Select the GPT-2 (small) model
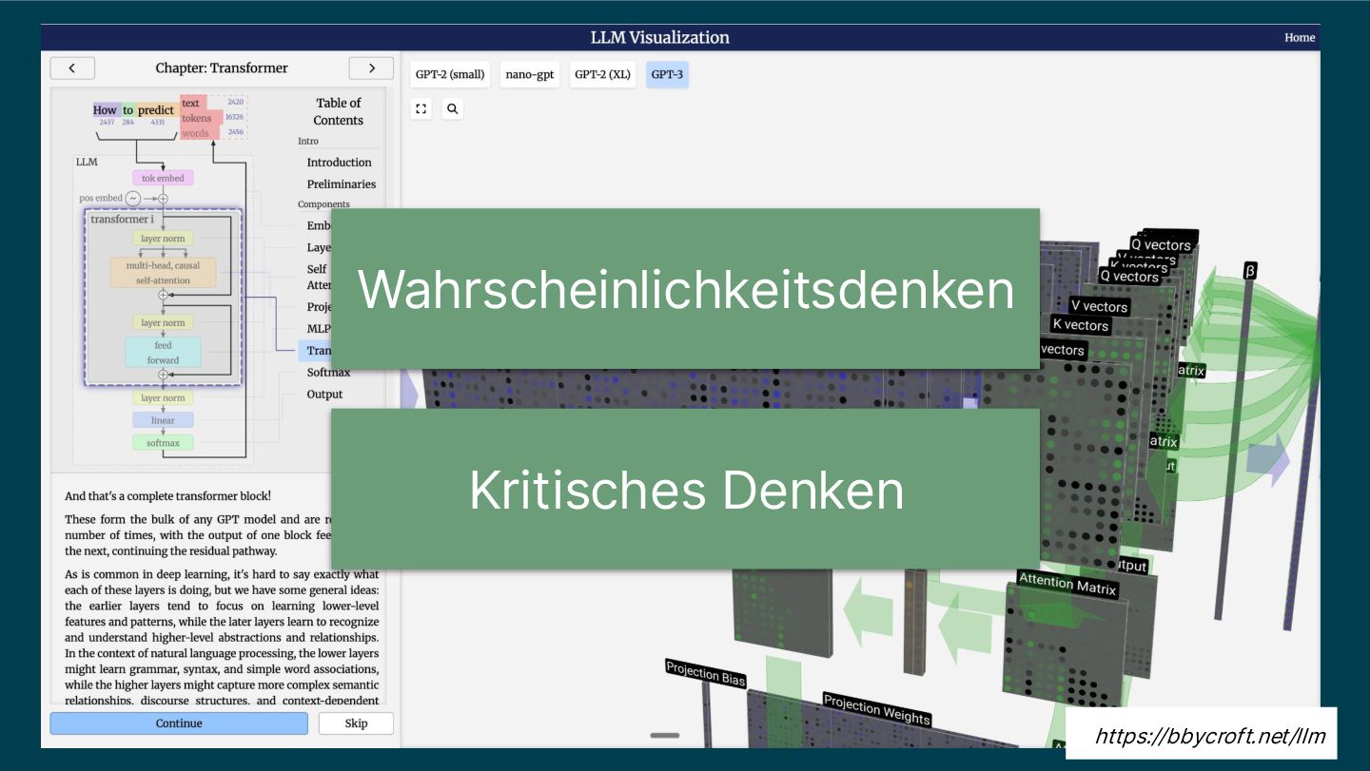Screen dimensions: 1370x771 pos(450,74)
